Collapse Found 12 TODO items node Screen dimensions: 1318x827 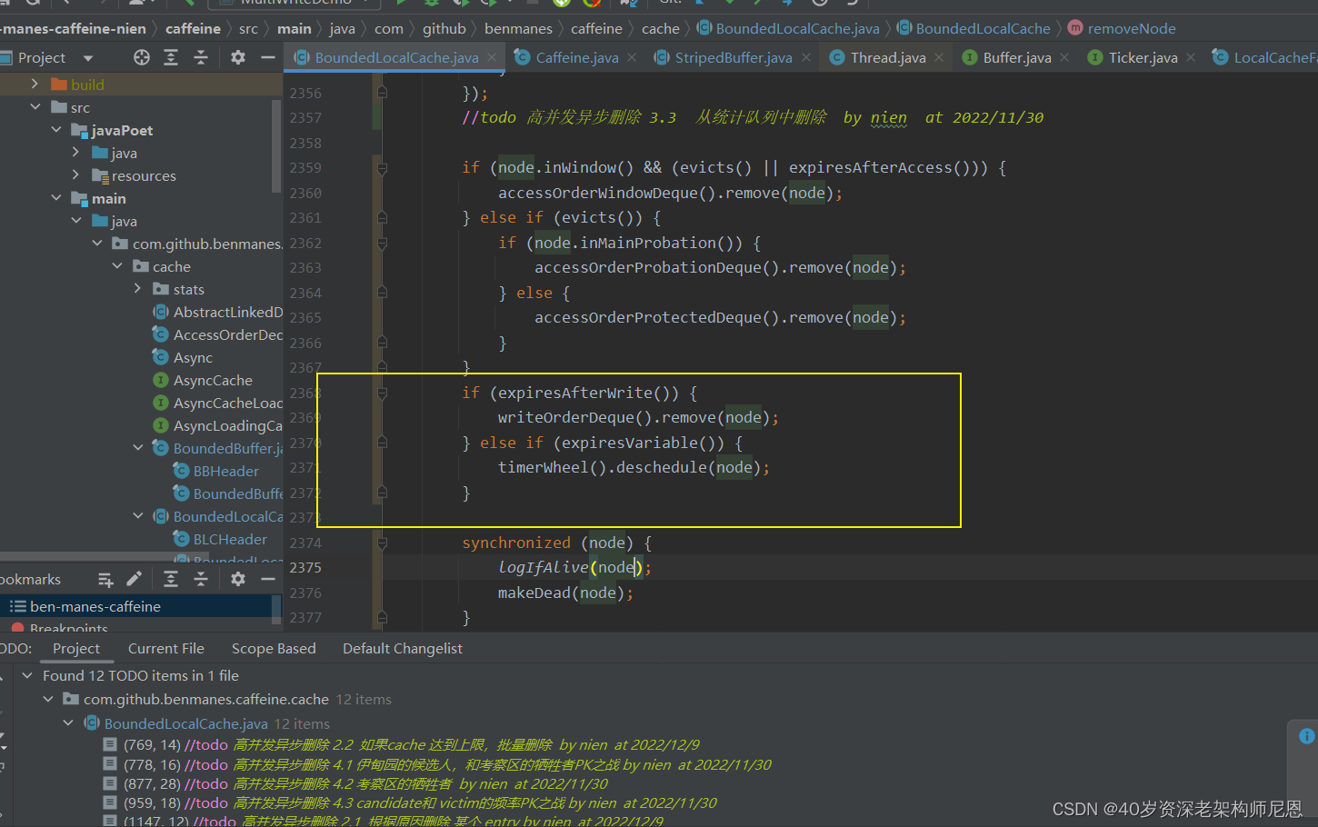click(27, 675)
